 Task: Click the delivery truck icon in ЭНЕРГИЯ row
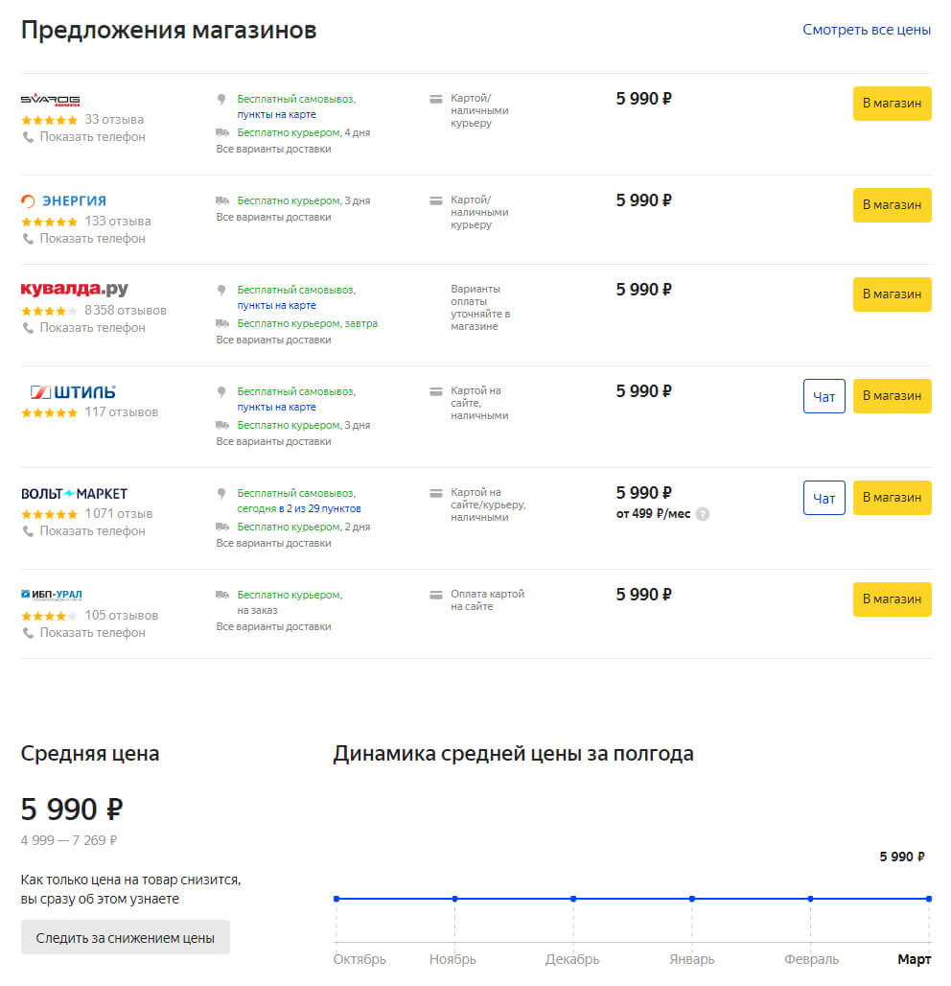(221, 200)
